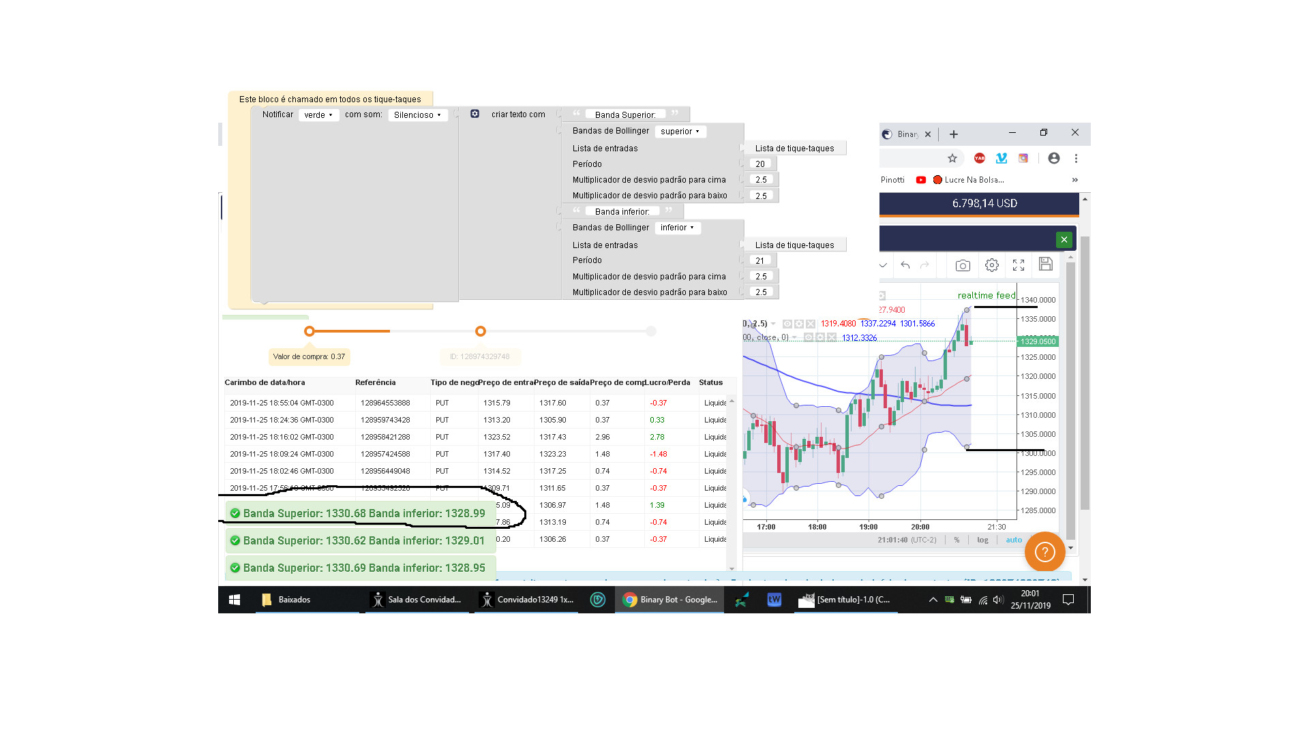Enable percent scale on the chart
The height and width of the screenshot is (736, 1309).
click(957, 539)
